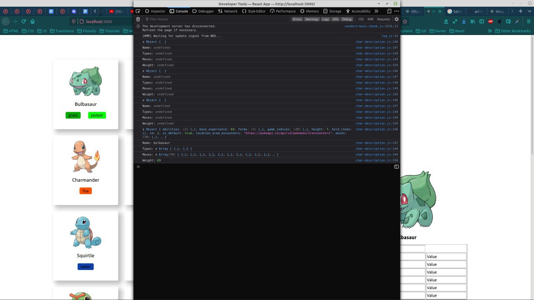Toggle the Errors console filter
534x300 pixels.
click(297, 19)
